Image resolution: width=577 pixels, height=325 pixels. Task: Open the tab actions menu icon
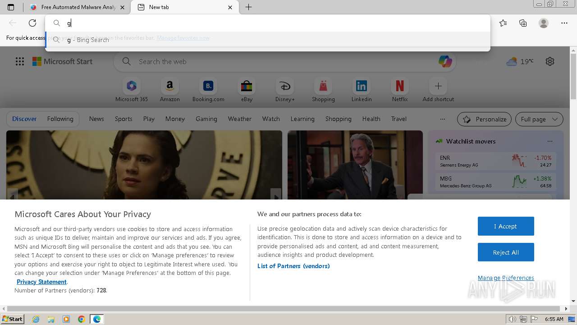click(11, 7)
